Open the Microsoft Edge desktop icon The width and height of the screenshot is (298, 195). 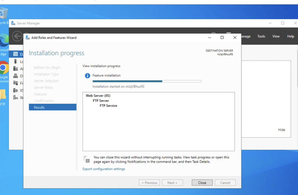point(4,40)
